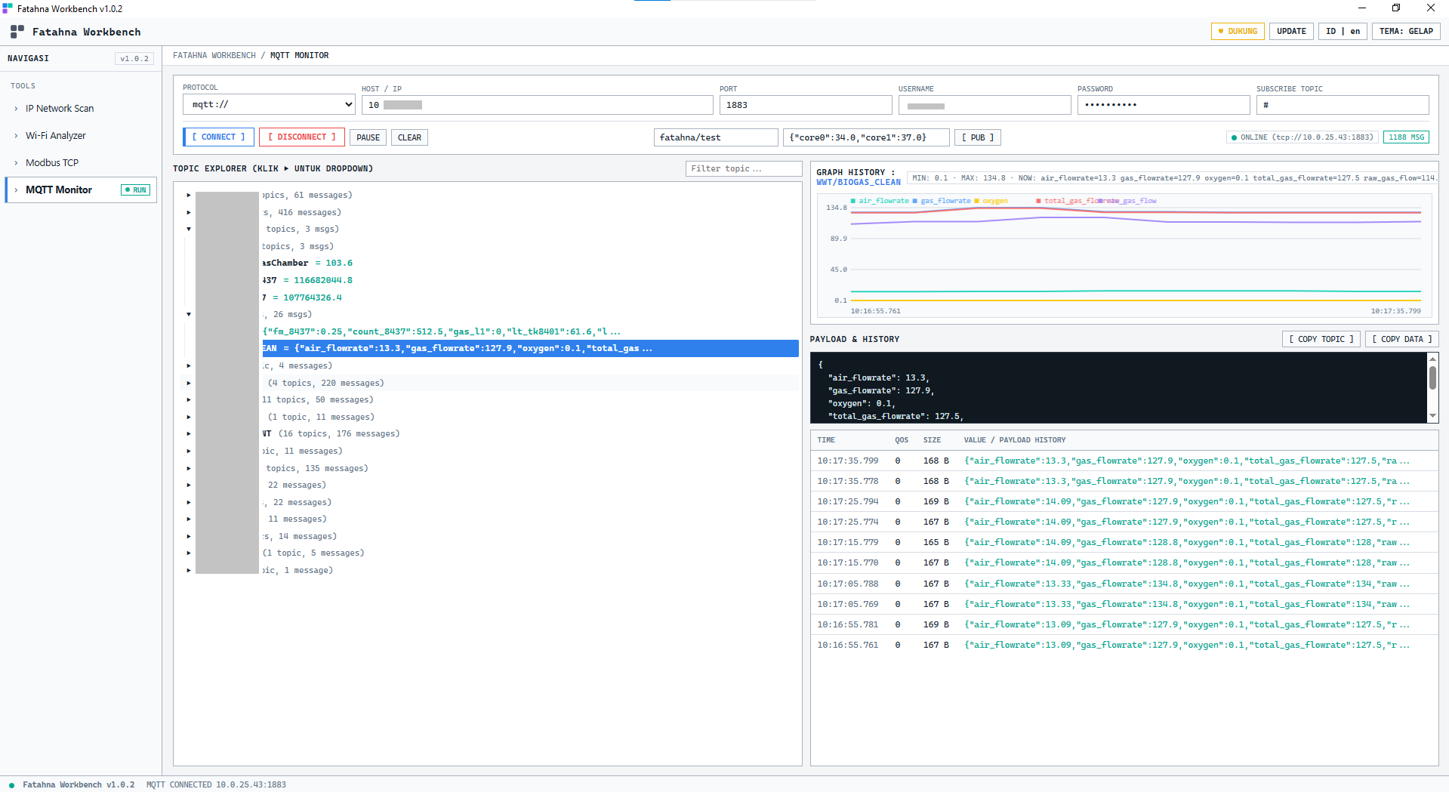Click the DUKUNG heart support button
The height and width of the screenshot is (792, 1449).
click(x=1237, y=32)
